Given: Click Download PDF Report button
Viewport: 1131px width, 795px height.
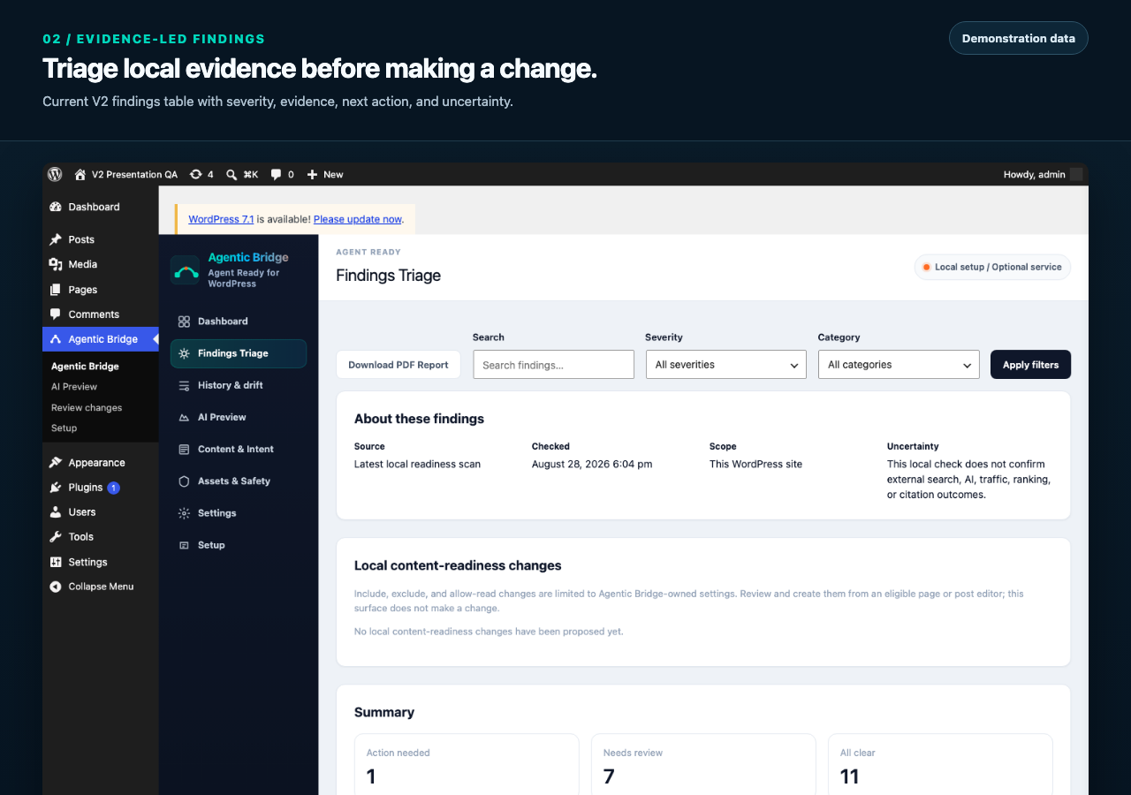Looking at the screenshot, I should (x=399, y=365).
